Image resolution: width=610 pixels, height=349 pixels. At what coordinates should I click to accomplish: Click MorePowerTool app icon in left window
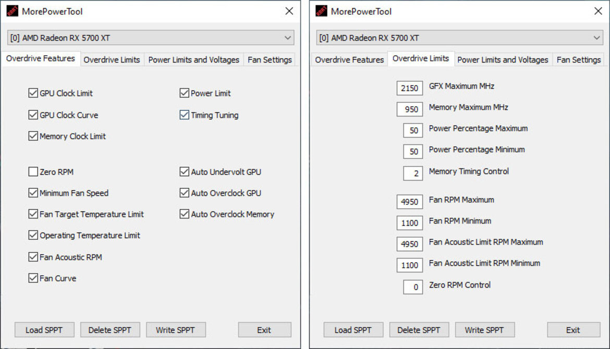pyautogui.click(x=12, y=11)
